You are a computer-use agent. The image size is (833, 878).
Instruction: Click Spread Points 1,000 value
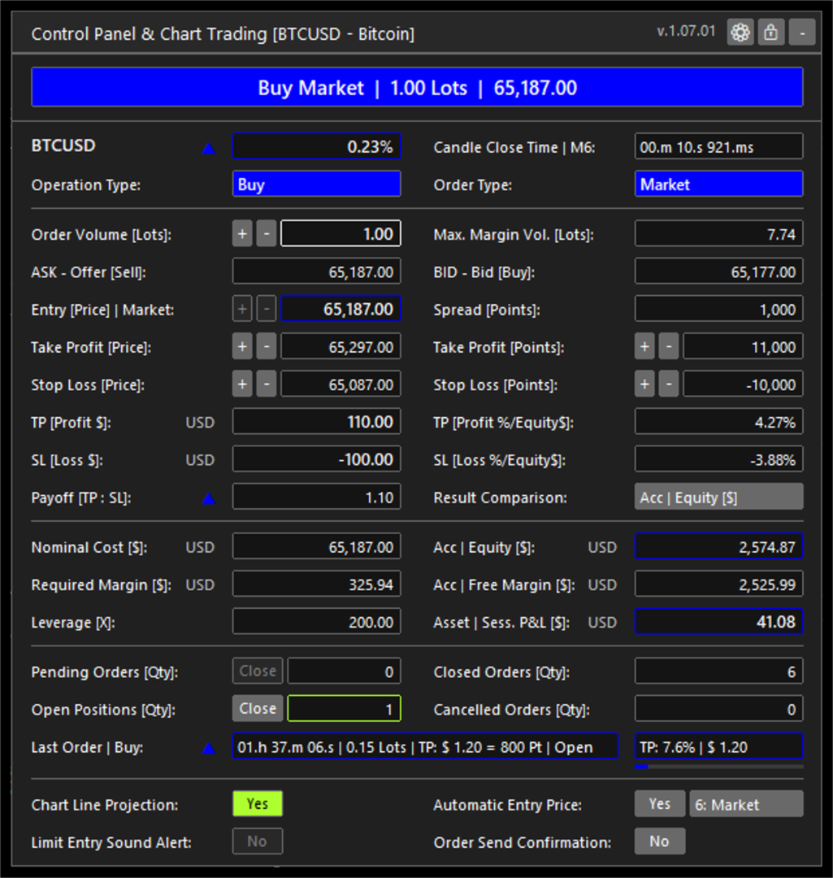point(718,309)
